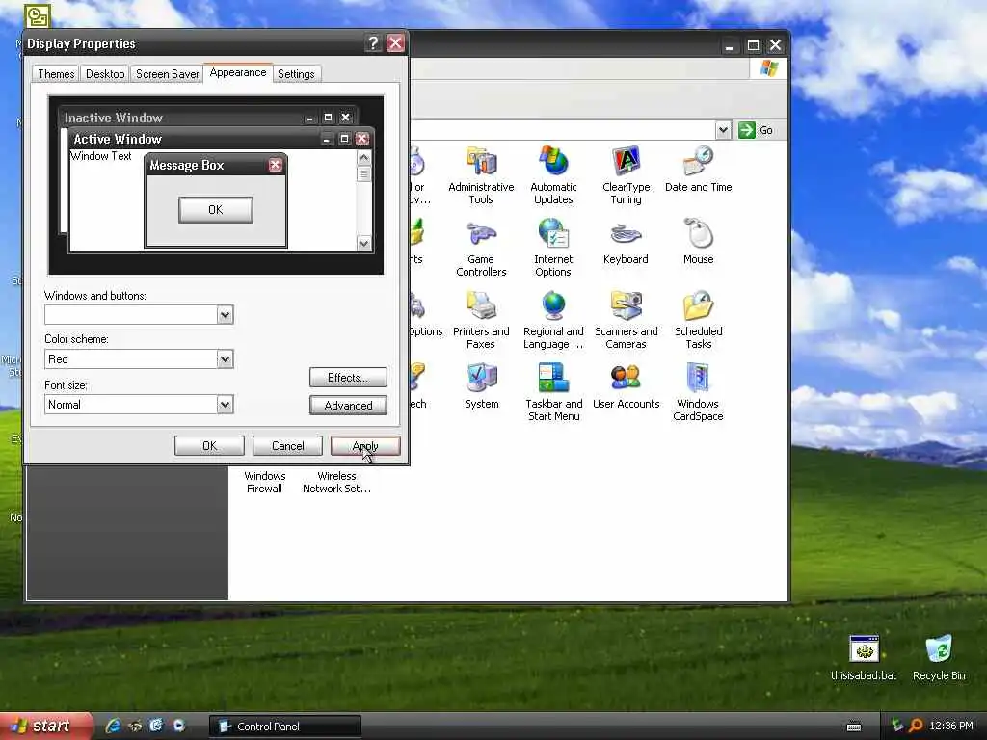Click Display Properties help question mark

373,43
